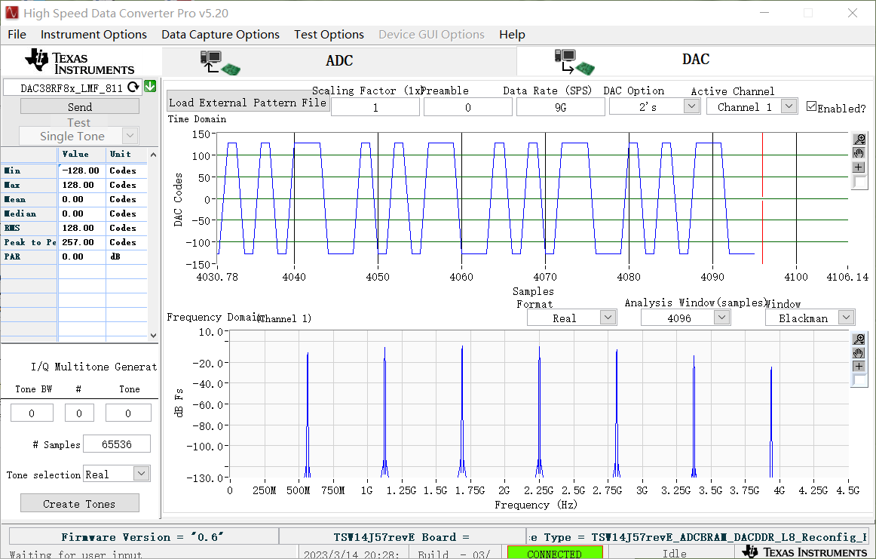Switch to the DAC tab
Viewport: 876px width, 559px height.
[695, 60]
